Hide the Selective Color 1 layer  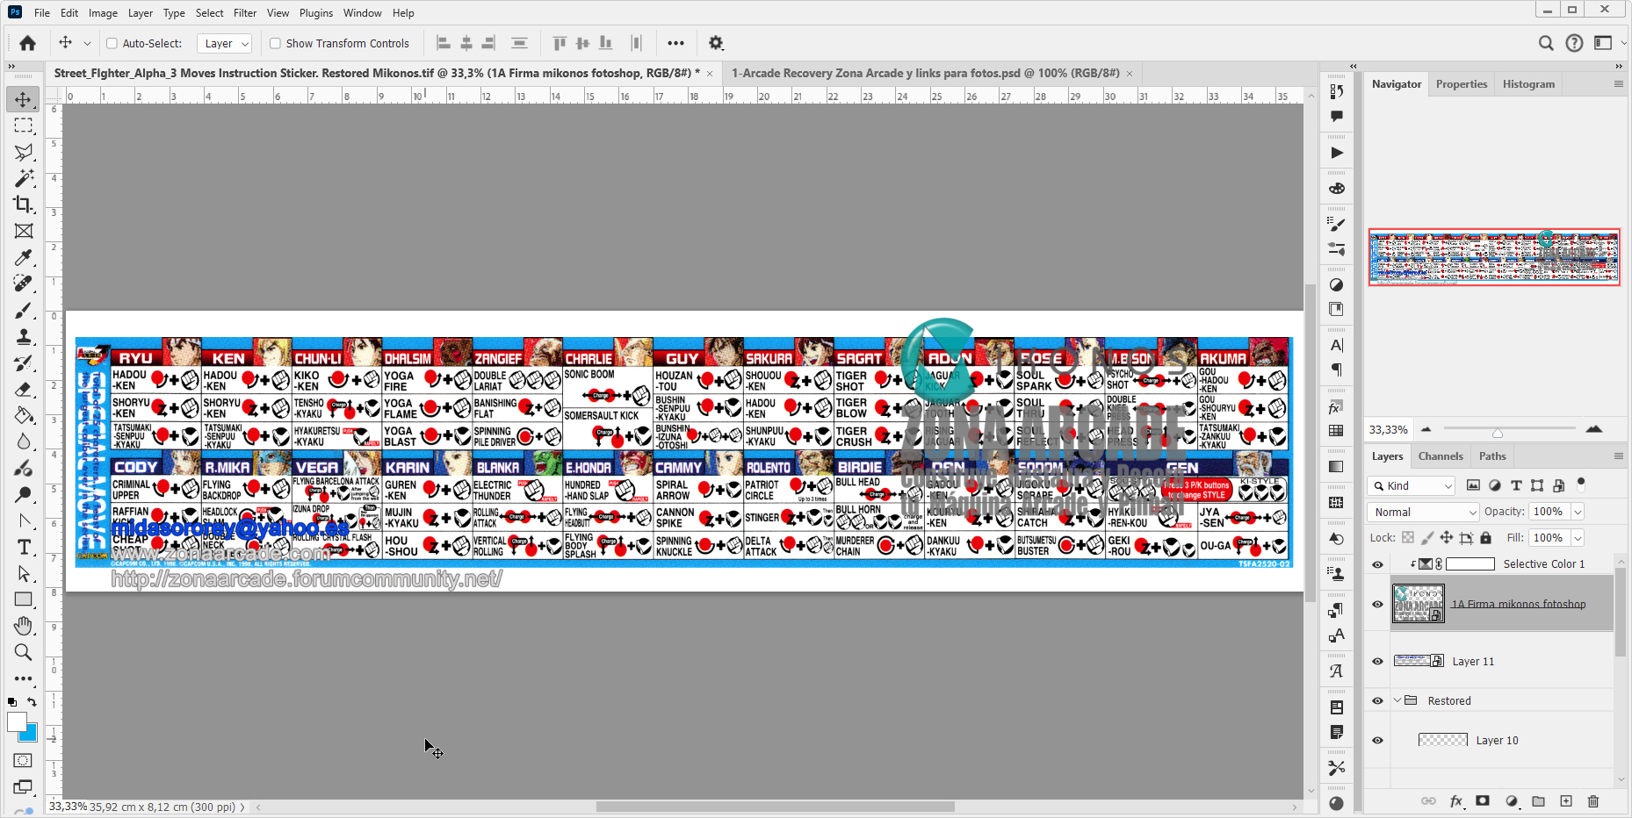(x=1377, y=564)
